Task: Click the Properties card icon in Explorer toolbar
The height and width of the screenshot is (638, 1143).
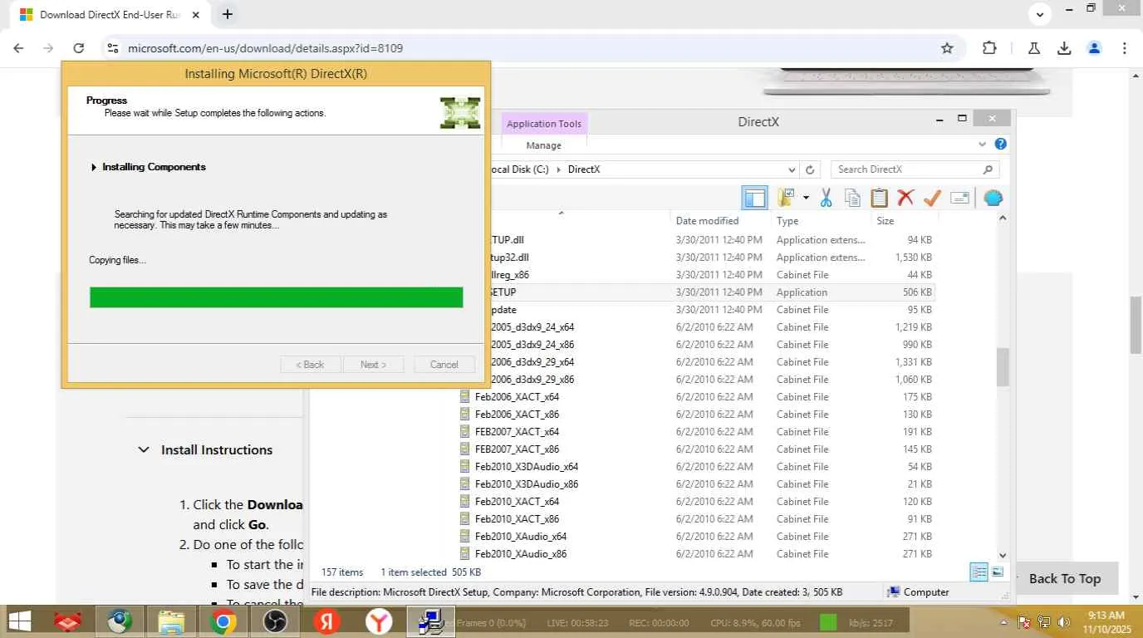Action: (959, 198)
